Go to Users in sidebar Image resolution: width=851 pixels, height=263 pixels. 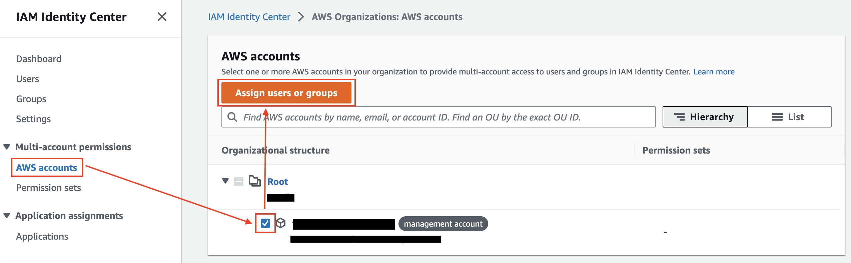(28, 79)
